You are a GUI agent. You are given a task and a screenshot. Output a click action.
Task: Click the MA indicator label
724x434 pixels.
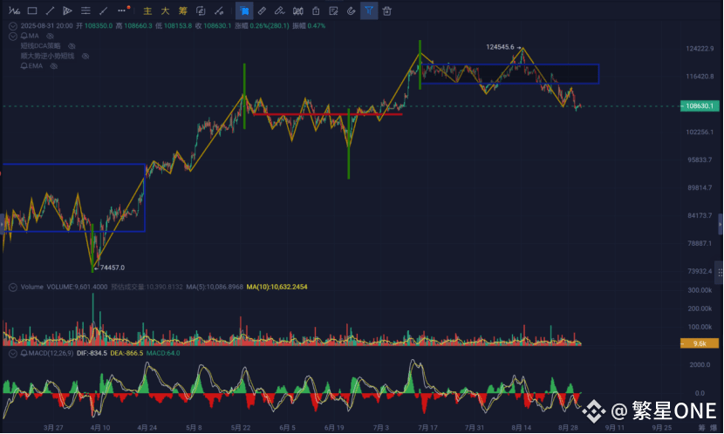(x=34, y=36)
